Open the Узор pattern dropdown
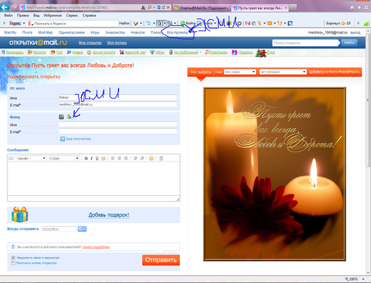371x283 pixels. [240, 72]
